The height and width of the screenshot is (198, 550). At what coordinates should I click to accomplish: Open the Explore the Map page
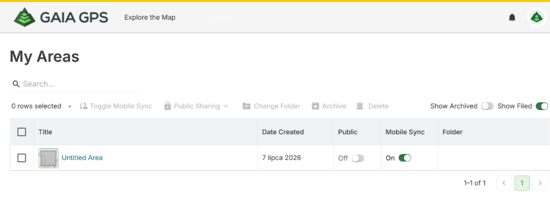150,17
